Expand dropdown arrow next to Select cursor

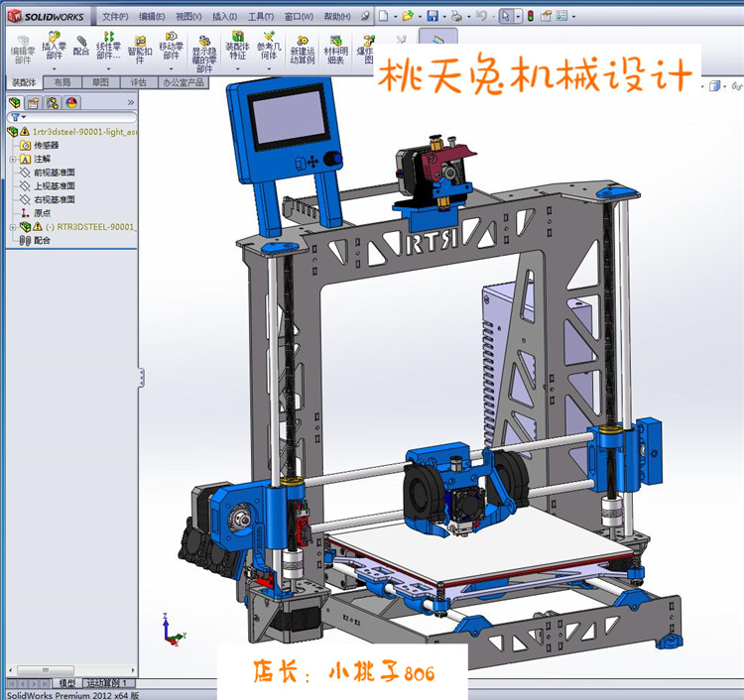tap(518, 17)
